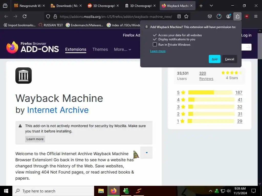Open the volume speaker tray icon

point(229,191)
